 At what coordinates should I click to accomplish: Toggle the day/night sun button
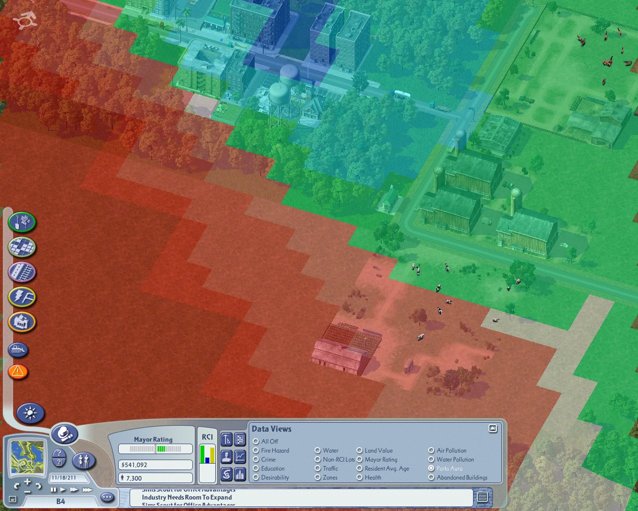click(x=30, y=413)
